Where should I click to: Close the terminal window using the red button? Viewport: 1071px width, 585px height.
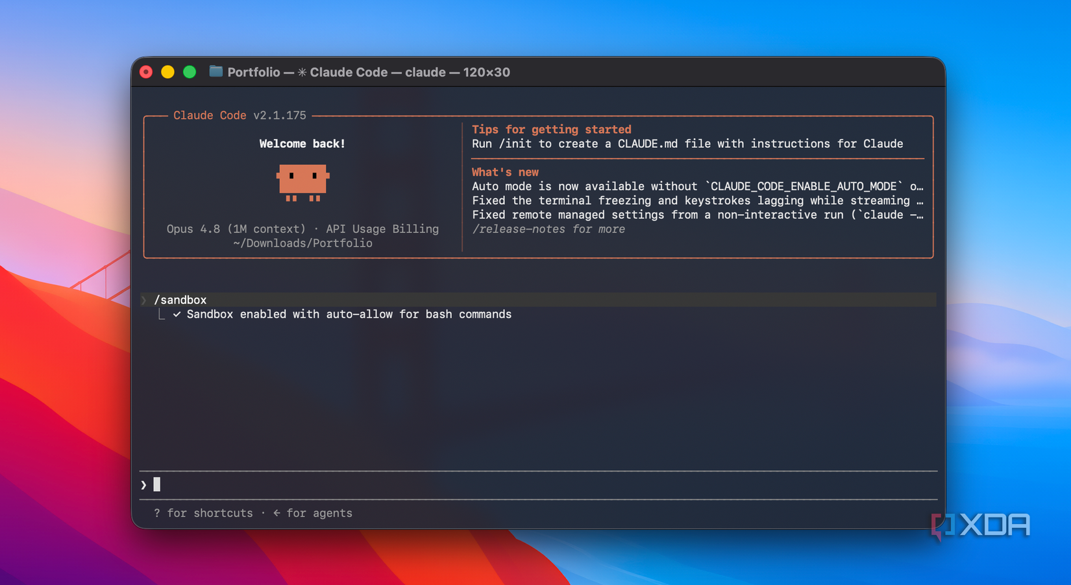(x=146, y=72)
